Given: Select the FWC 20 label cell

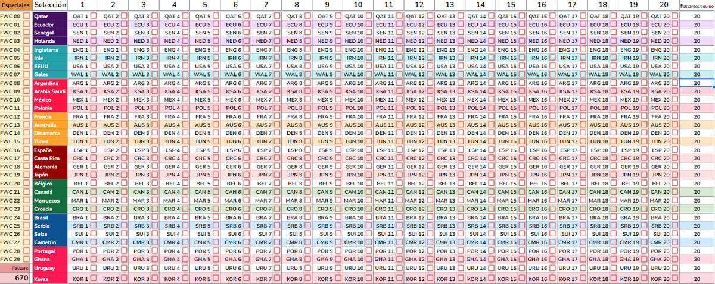Looking at the screenshot, I should point(10,184).
